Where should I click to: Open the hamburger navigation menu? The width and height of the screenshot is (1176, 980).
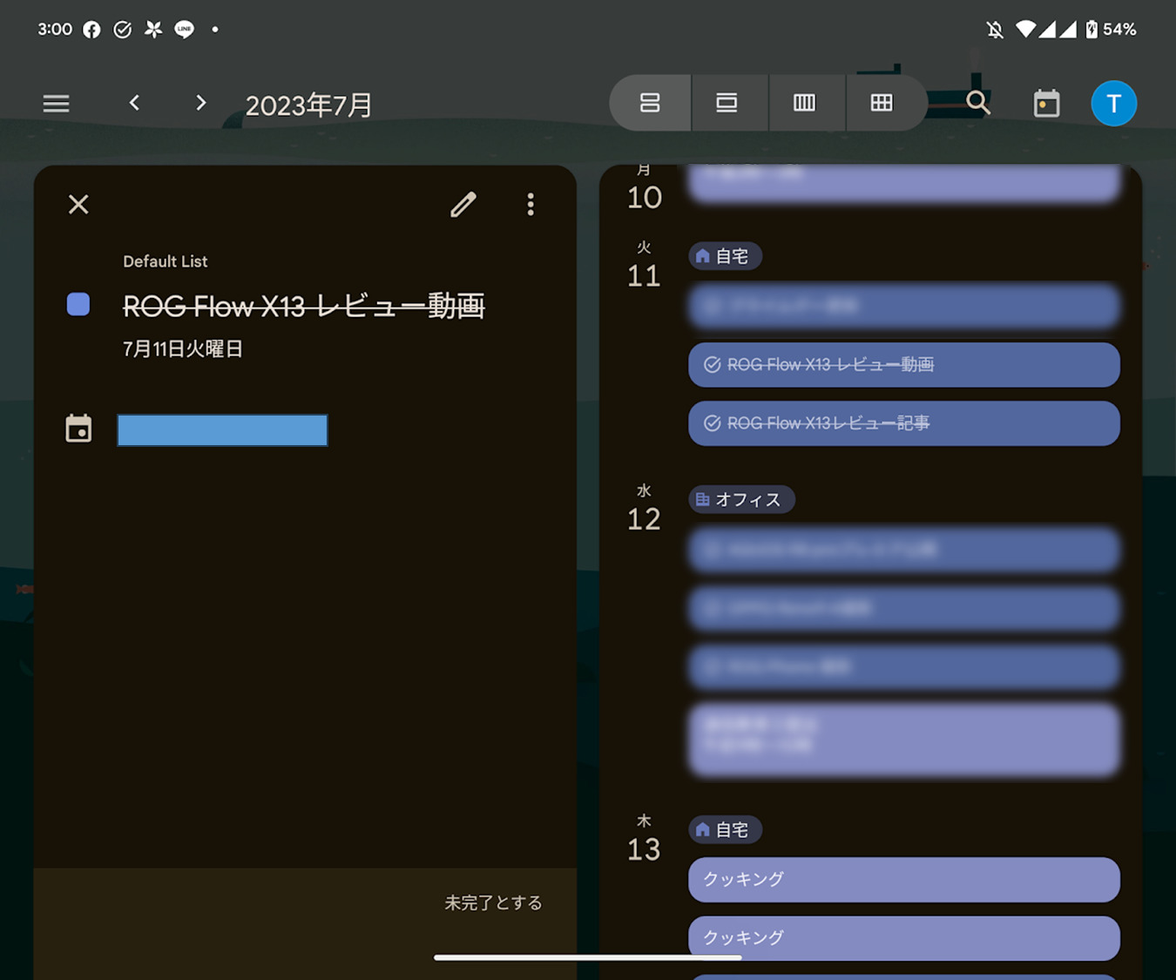pos(57,104)
